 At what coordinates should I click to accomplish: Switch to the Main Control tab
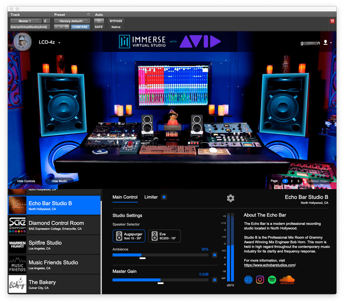[125, 197]
